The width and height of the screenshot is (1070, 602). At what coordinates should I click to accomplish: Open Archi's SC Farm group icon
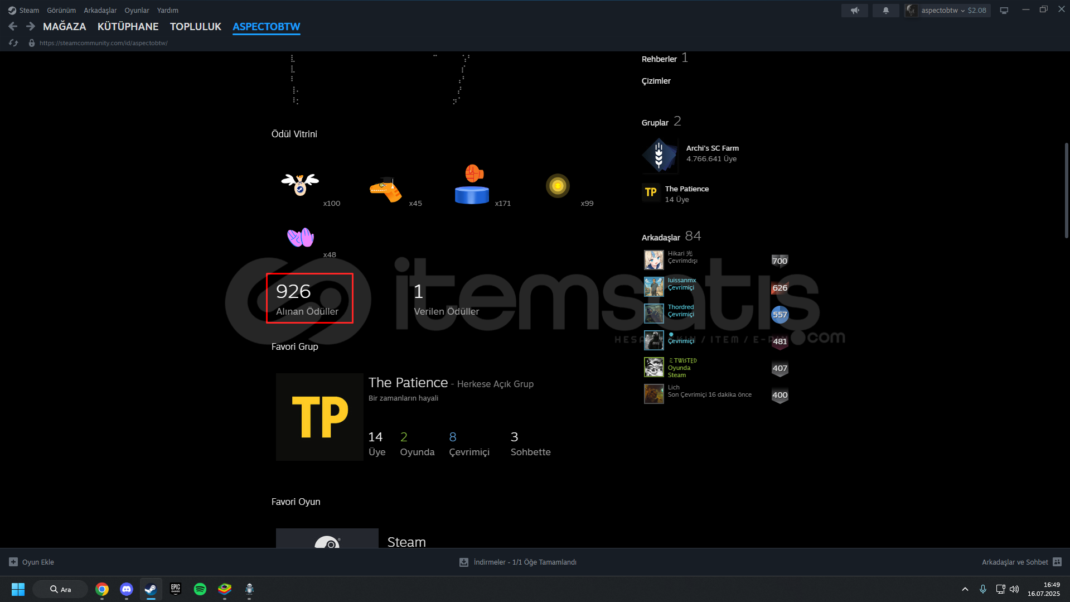(659, 155)
